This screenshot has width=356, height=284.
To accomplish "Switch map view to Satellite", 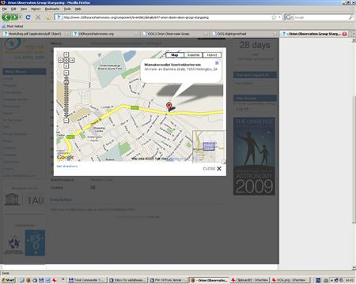I will point(193,55).
